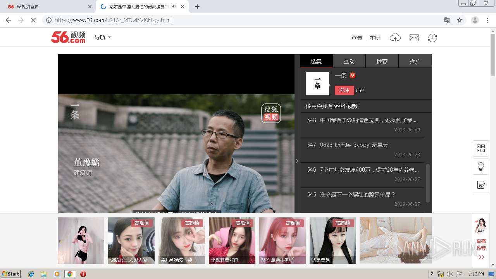The height and width of the screenshot is (279, 496).
Task: Click the 搜狐视频 watermark logo in video
Action: [x=271, y=113]
